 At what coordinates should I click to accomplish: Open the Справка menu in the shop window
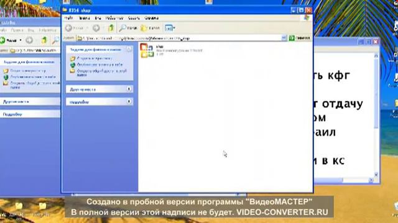pyautogui.click(x=152, y=18)
